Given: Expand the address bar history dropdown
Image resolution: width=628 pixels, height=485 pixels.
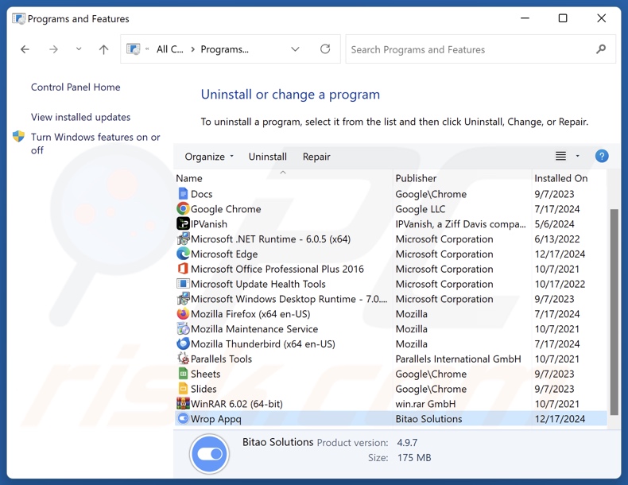Looking at the screenshot, I should pyautogui.click(x=295, y=49).
